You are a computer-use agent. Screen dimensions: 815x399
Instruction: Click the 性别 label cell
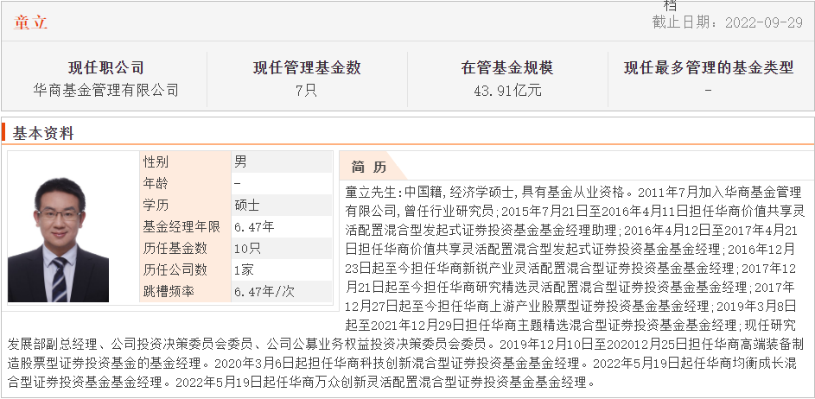click(186, 162)
